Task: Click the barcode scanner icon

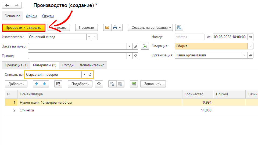Action: (58, 84)
